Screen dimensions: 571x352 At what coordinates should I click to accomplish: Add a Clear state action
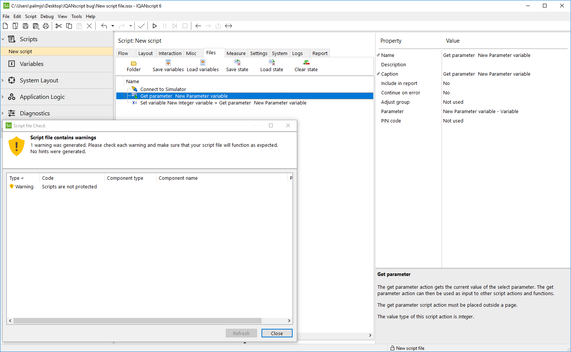306,66
